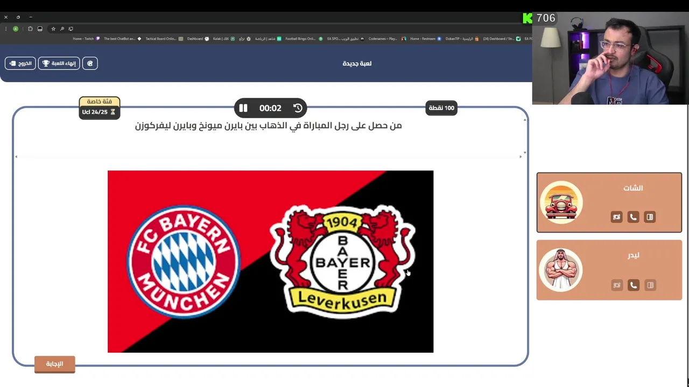Click the up arrow of question scrollbar
The image size is (689, 387).
click(525, 119)
